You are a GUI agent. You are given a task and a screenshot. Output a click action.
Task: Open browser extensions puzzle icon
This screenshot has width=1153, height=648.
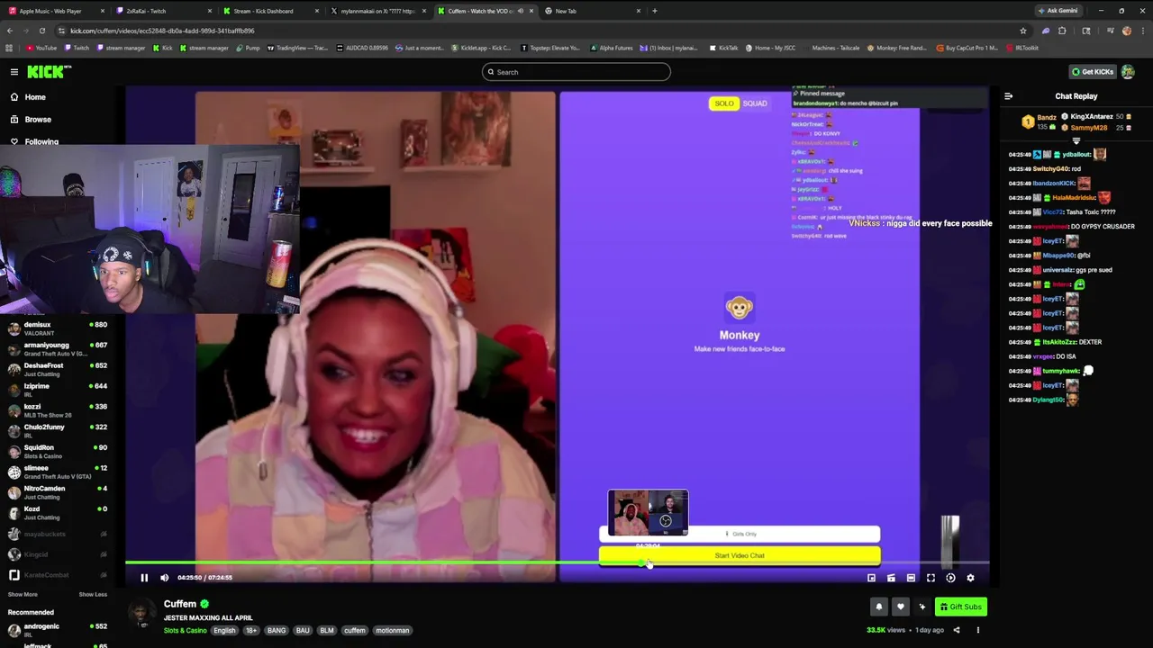coord(1062,31)
